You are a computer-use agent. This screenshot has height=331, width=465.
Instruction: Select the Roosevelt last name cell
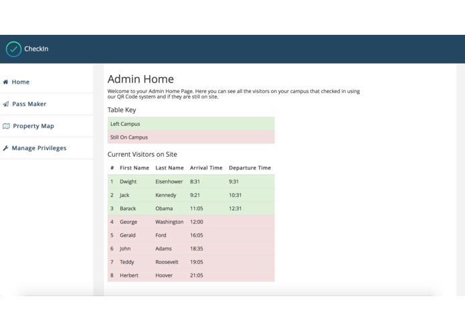click(167, 262)
